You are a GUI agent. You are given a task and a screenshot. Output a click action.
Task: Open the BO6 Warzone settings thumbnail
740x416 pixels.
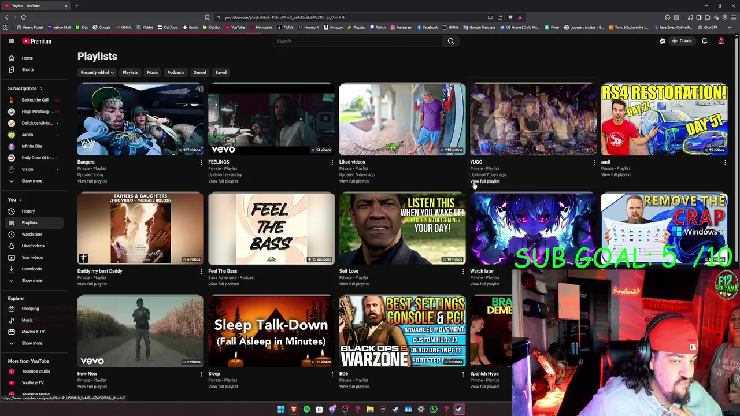coord(402,332)
